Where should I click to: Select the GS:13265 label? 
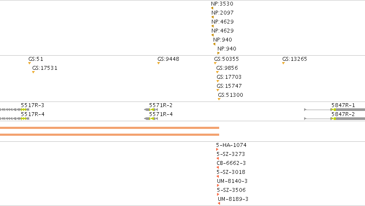(295, 59)
